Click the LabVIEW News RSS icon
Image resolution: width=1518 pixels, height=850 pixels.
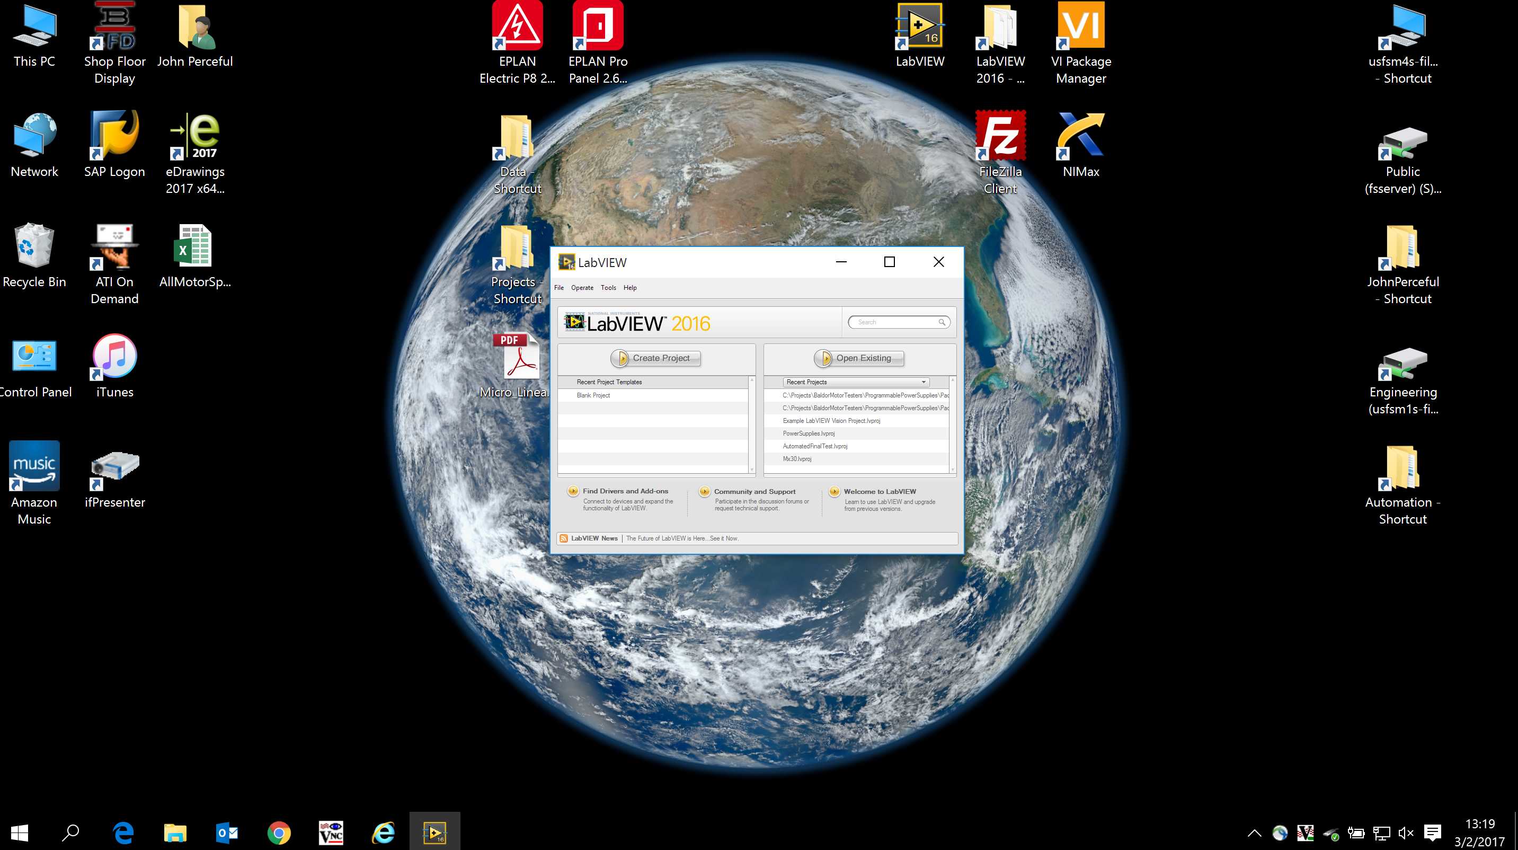pyautogui.click(x=564, y=538)
